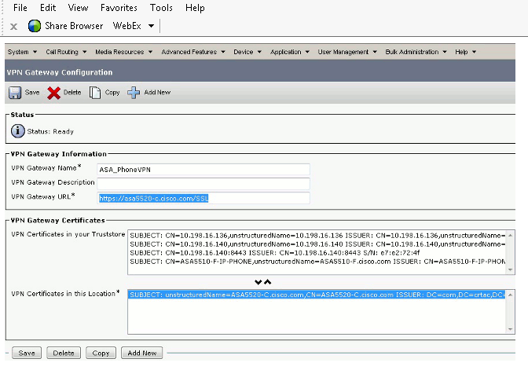Click the VPN Gateway Description field

pyautogui.click(x=203, y=184)
